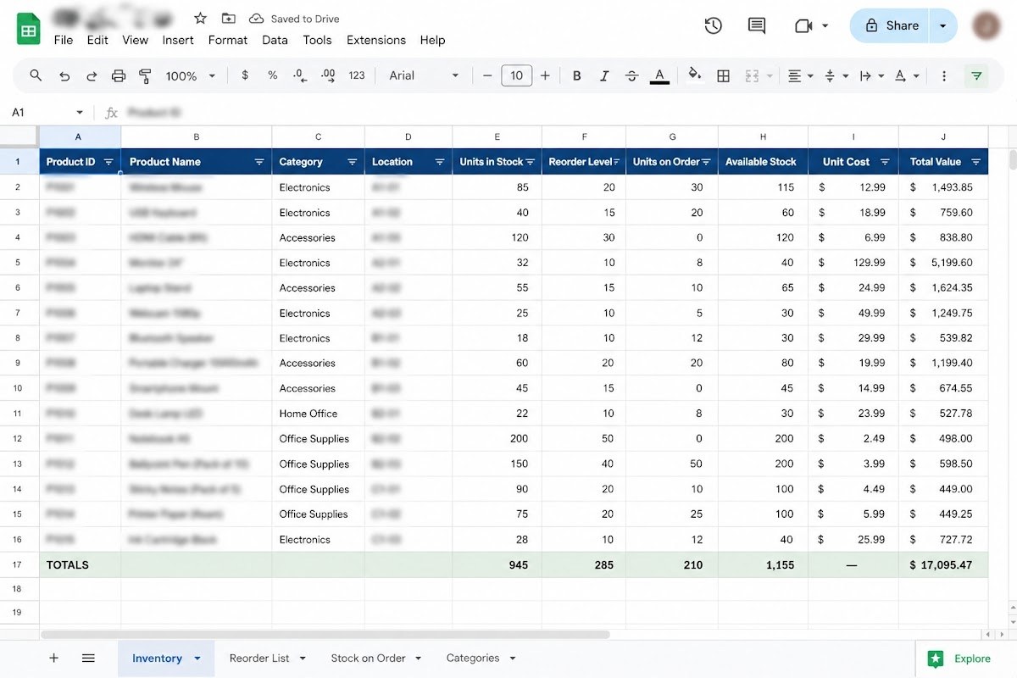This screenshot has width=1017, height=678.
Task: Redo the last action
Action: pos(92,75)
